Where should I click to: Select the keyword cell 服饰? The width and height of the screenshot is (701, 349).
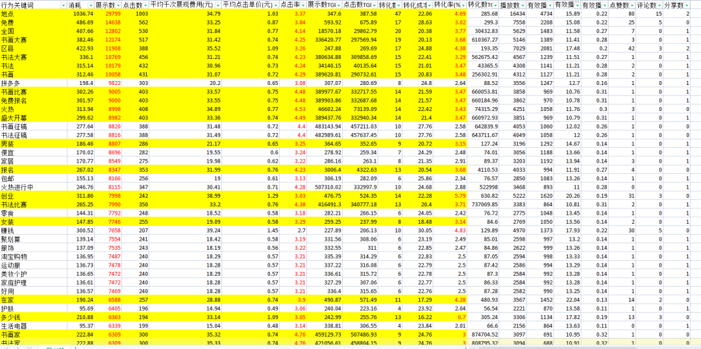[34, 248]
